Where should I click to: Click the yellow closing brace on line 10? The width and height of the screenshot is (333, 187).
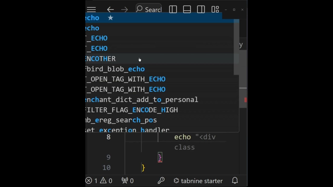pyautogui.click(x=143, y=168)
